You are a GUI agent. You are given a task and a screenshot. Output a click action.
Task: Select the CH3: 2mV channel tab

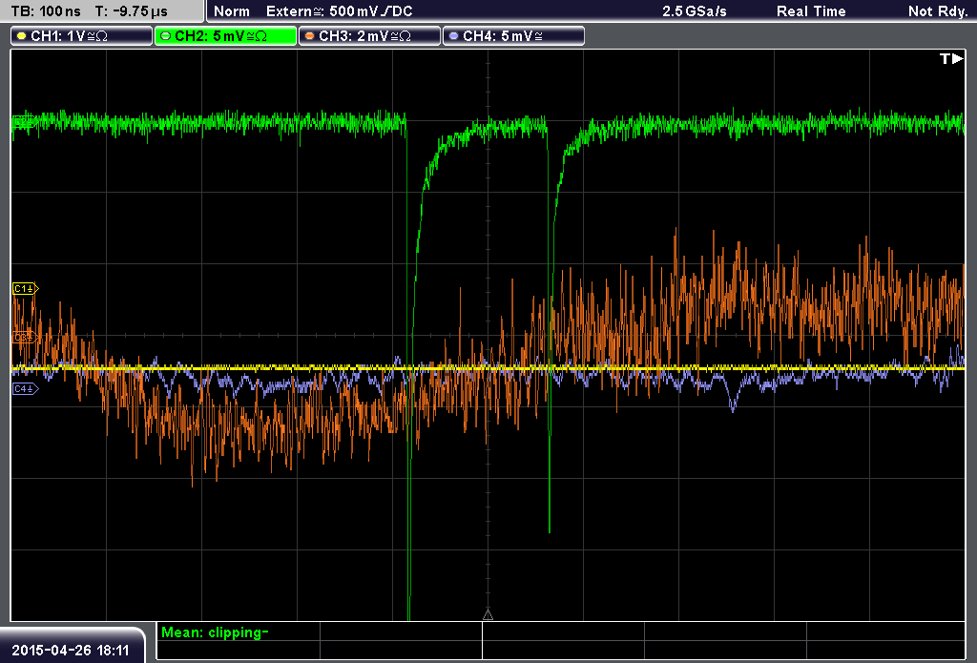369,36
